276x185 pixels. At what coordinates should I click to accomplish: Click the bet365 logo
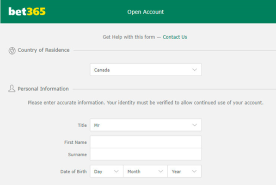coord(27,12)
